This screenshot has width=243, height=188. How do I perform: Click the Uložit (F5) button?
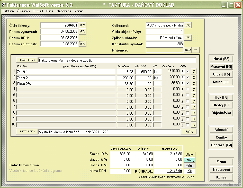(x=221, y=74)
